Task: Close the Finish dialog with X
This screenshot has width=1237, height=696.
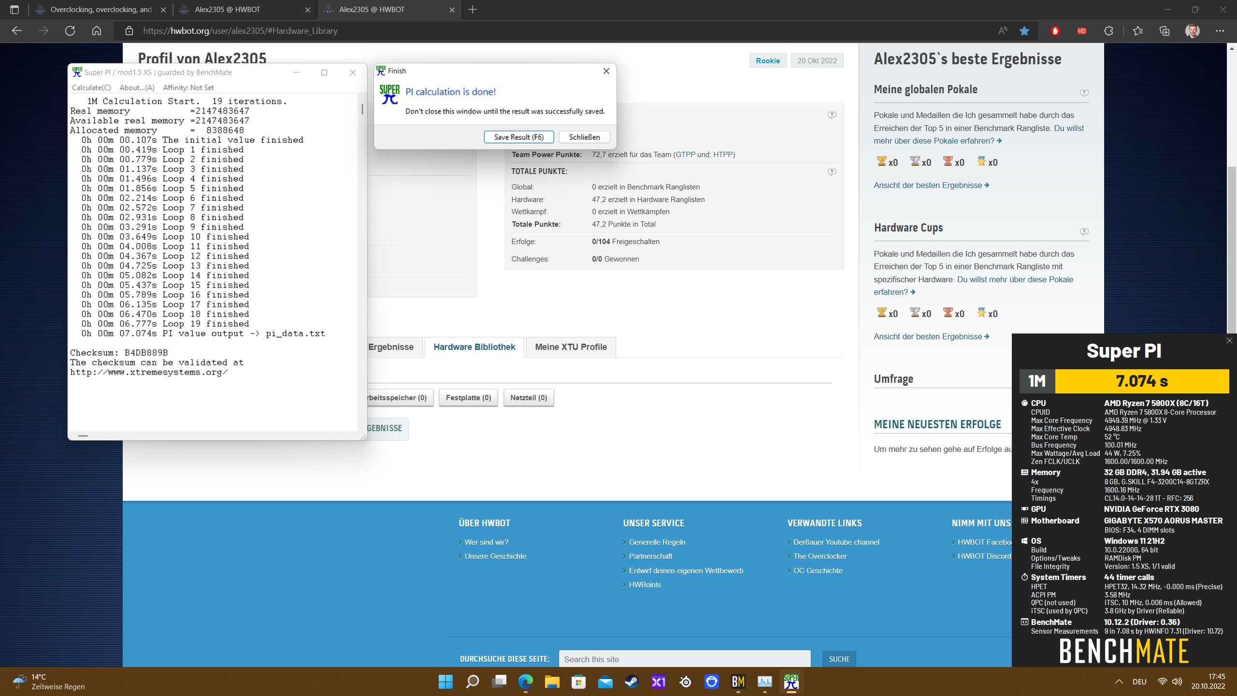Action: point(606,71)
